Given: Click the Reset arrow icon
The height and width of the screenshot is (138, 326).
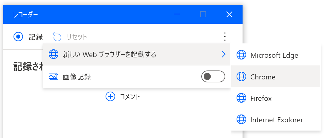Looking at the screenshot, I should click(x=57, y=37).
